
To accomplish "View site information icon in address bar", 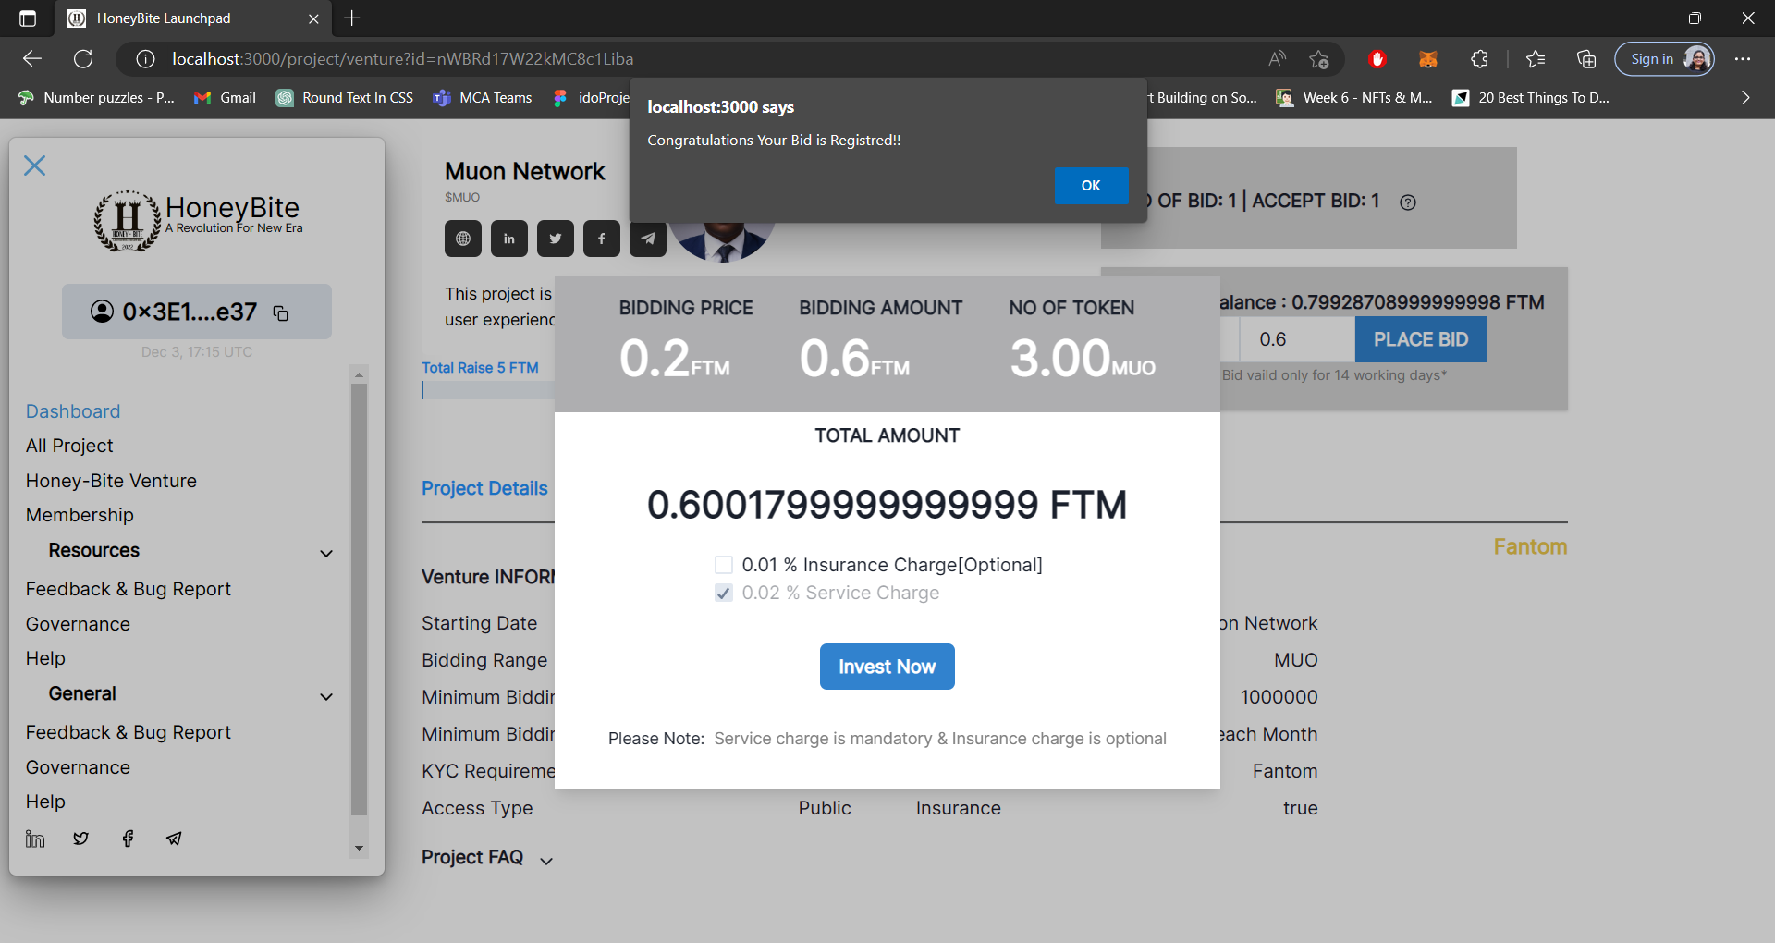I will click(145, 59).
